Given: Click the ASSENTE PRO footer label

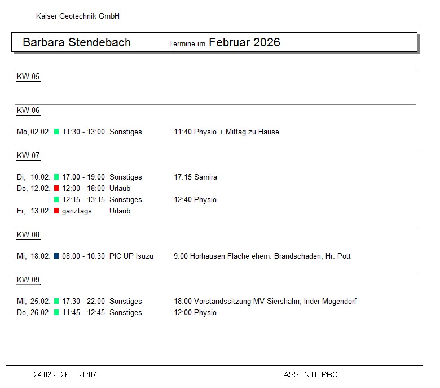Looking at the screenshot, I should click(x=310, y=374).
